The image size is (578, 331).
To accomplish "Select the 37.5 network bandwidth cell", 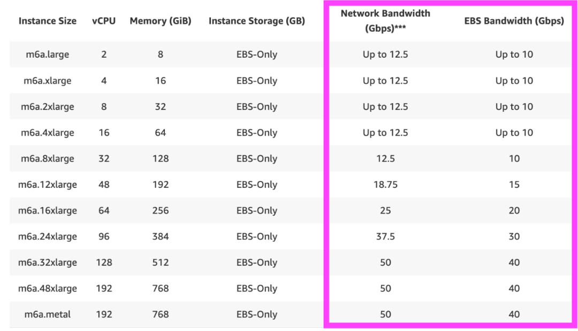I will pyautogui.click(x=385, y=237).
